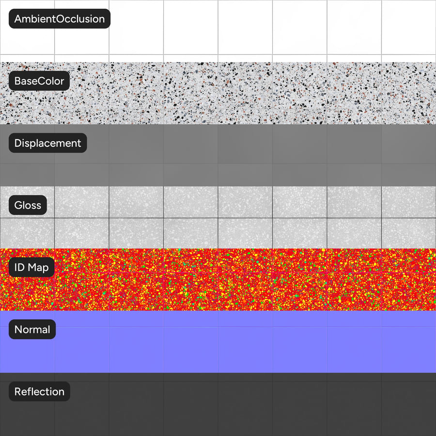This screenshot has width=436, height=436.
Task: Click the AmbientOcclusion label
Action: [x=60, y=18]
